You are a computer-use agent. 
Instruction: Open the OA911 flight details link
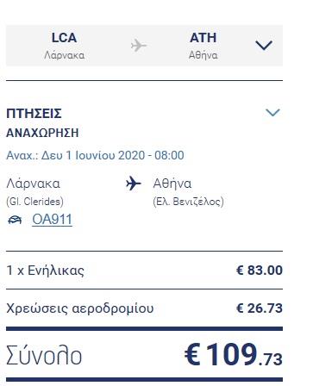click(52, 220)
